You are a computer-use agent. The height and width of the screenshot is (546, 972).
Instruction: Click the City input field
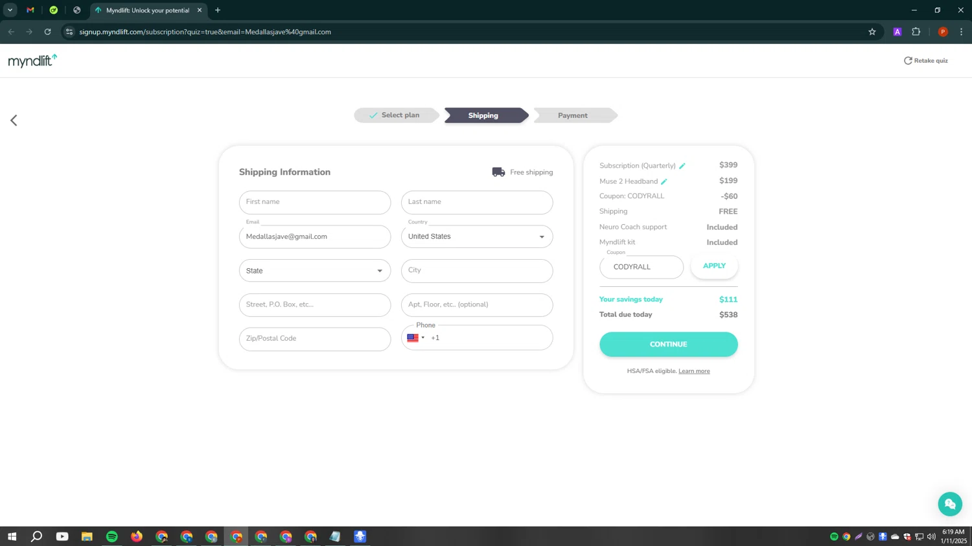tap(477, 271)
